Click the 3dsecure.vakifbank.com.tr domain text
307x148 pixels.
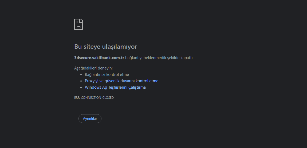99,58
